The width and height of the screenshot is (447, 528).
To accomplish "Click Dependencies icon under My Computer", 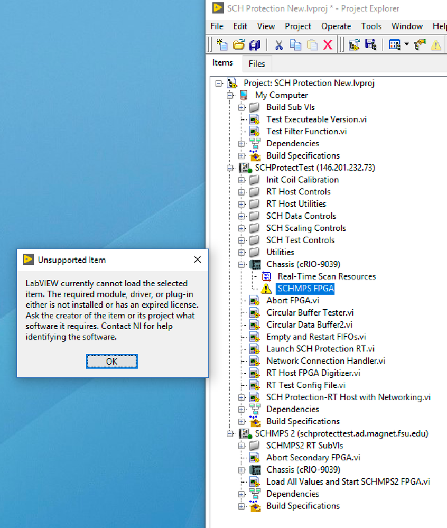I will (255, 143).
